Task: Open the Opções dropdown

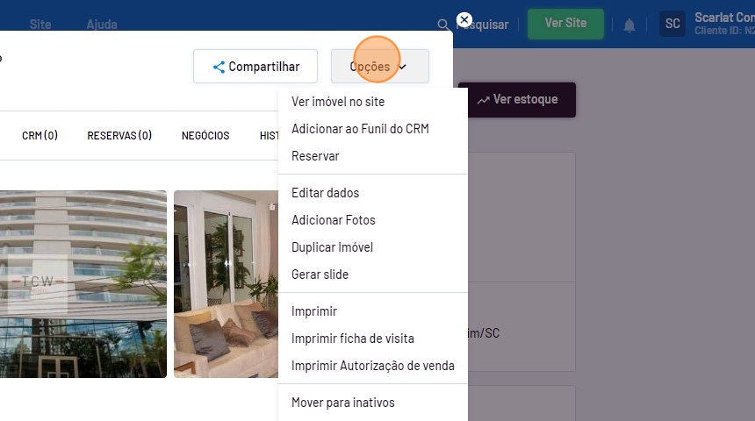Action: point(379,67)
